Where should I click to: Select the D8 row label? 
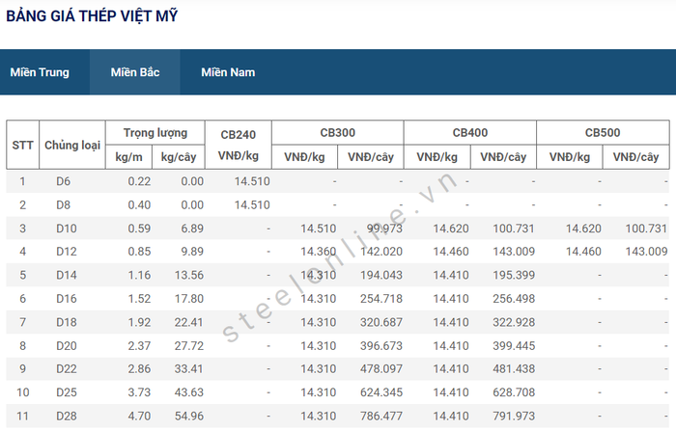pyautogui.click(x=64, y=204)
